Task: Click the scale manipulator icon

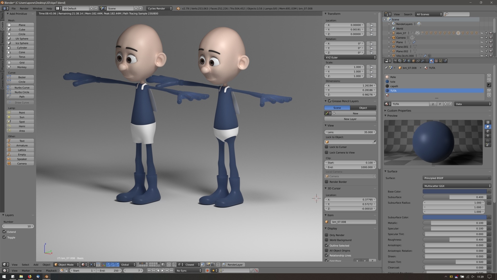Action: point(117,264)
